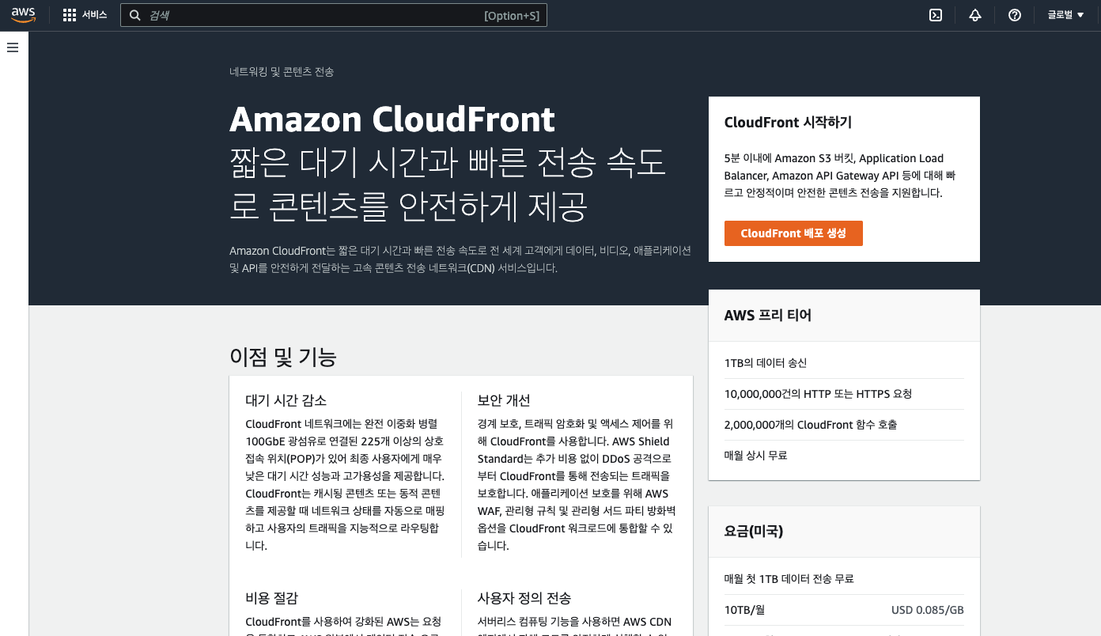1101x636 pixels.
Task: Click the [Option+S] shortcut hint in search
Action: (512, 16)
